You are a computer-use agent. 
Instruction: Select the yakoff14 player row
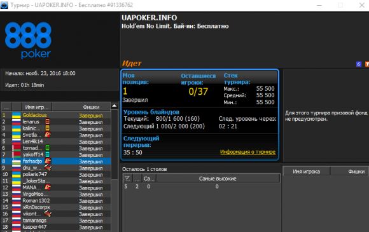tap(56, 154)
